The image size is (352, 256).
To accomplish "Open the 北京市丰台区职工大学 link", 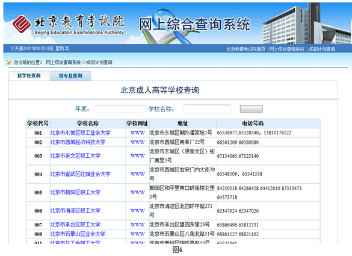I will [75, 225].
